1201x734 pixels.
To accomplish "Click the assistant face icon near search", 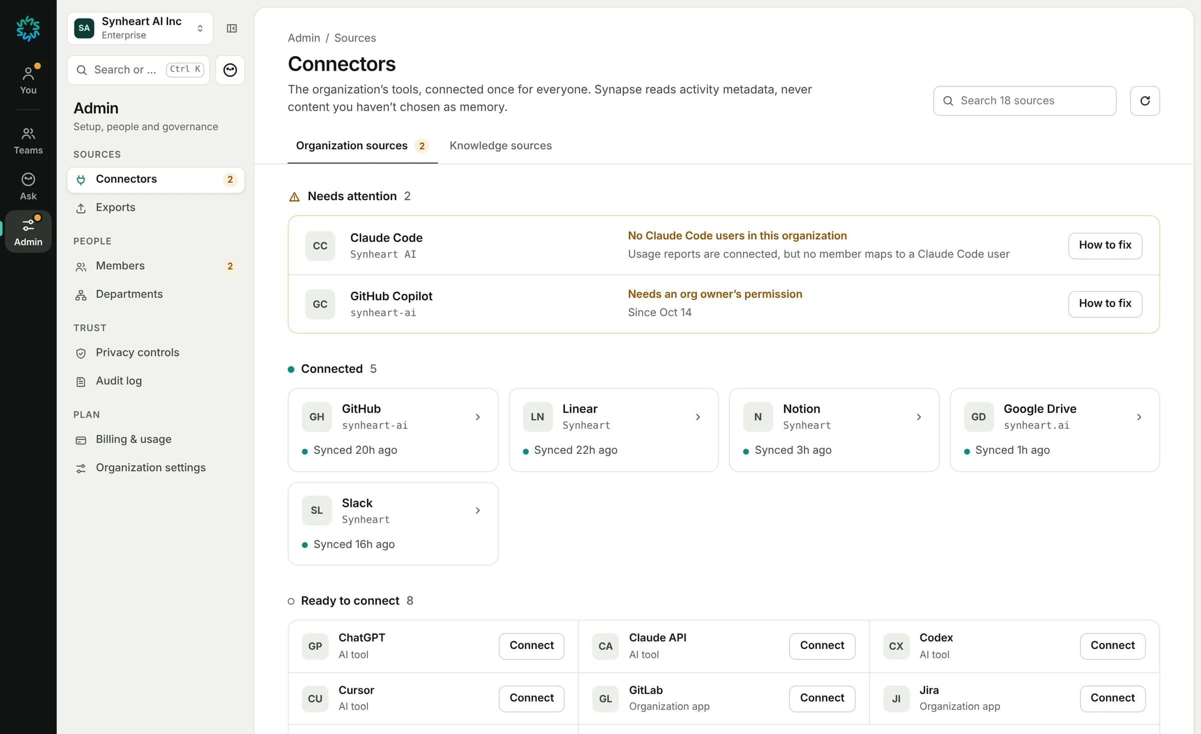I will coord(230,70).
